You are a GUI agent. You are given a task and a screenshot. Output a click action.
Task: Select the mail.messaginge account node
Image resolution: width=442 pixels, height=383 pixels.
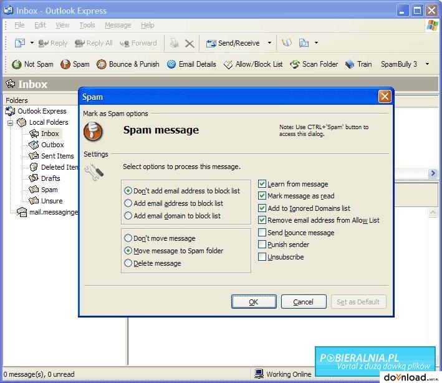coord(54,212)
